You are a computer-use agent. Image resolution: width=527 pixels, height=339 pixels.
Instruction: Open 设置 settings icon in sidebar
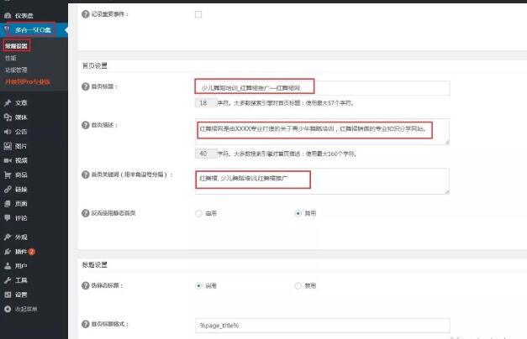pos(8,295)
